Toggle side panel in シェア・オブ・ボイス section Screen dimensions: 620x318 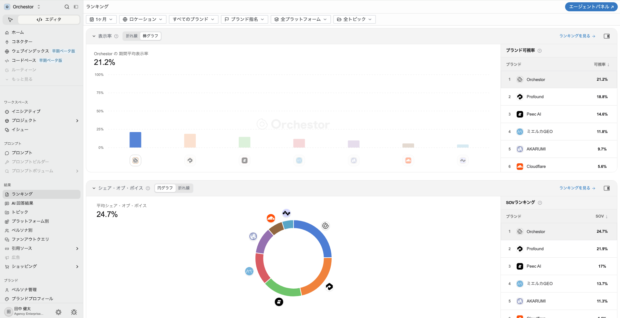tap(607, 188)
